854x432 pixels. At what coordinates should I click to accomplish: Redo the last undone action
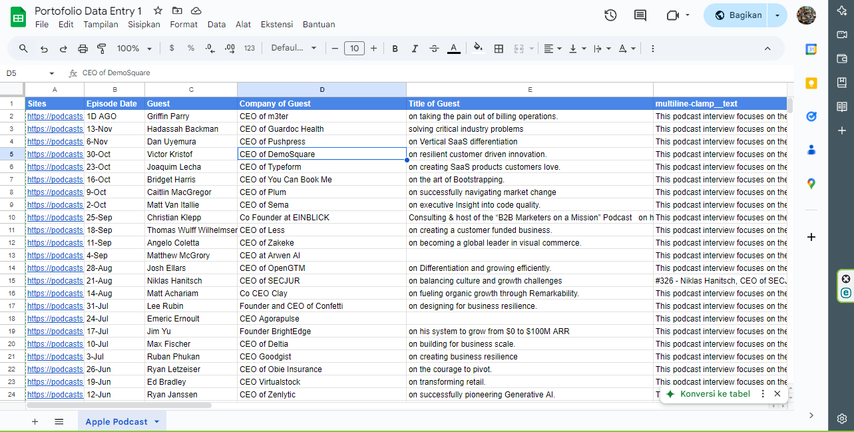click(x=63, y=49)
